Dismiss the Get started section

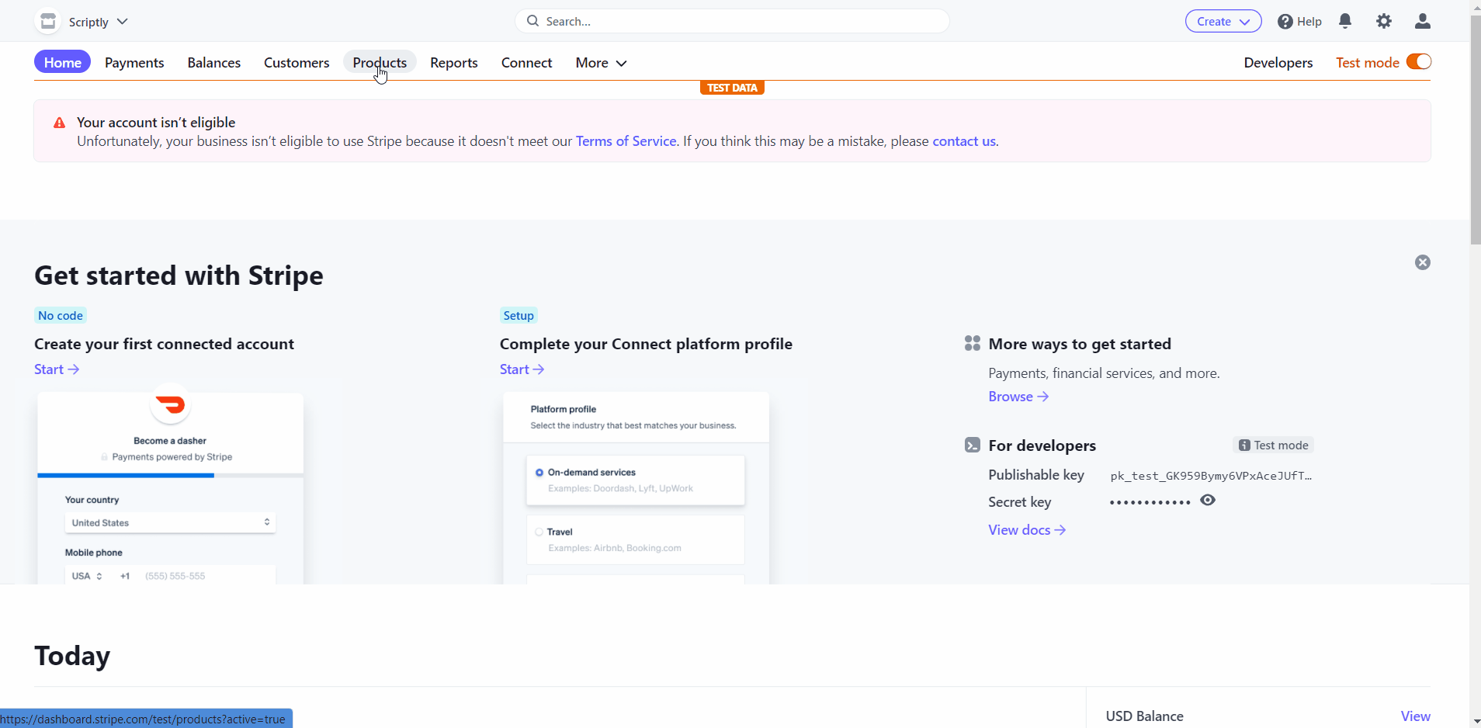coord(1423,262)
